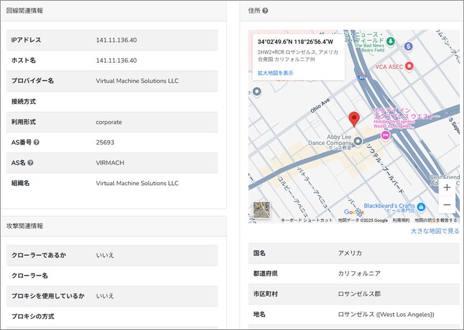
Task: Open the Blackbeard's Crafts shop marker
Action: tap(422, 206)
